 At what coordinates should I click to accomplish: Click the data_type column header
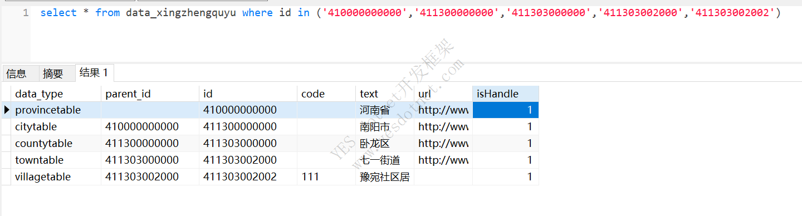[56, 94]
